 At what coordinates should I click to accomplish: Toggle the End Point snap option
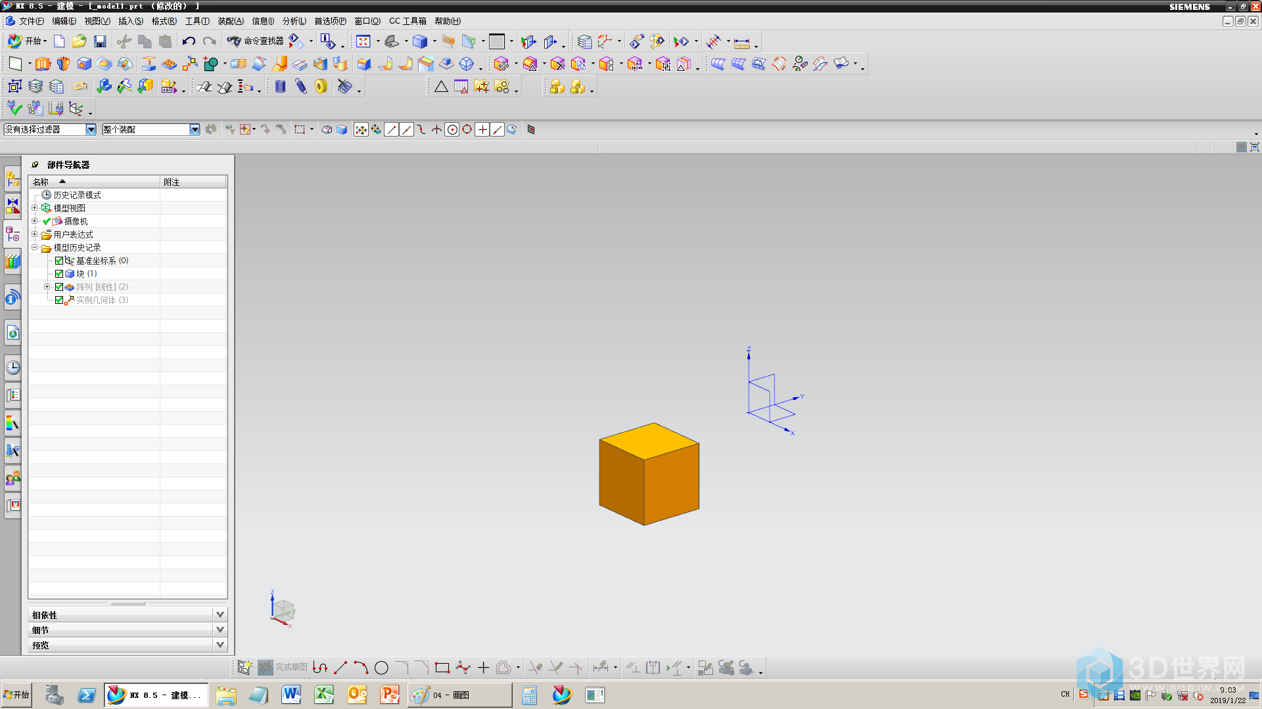[392, 129]
